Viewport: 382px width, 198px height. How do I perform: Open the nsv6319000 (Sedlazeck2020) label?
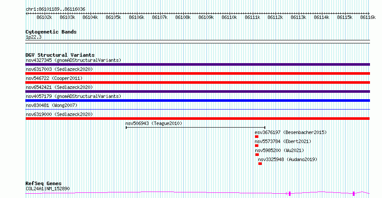point(59,114)
